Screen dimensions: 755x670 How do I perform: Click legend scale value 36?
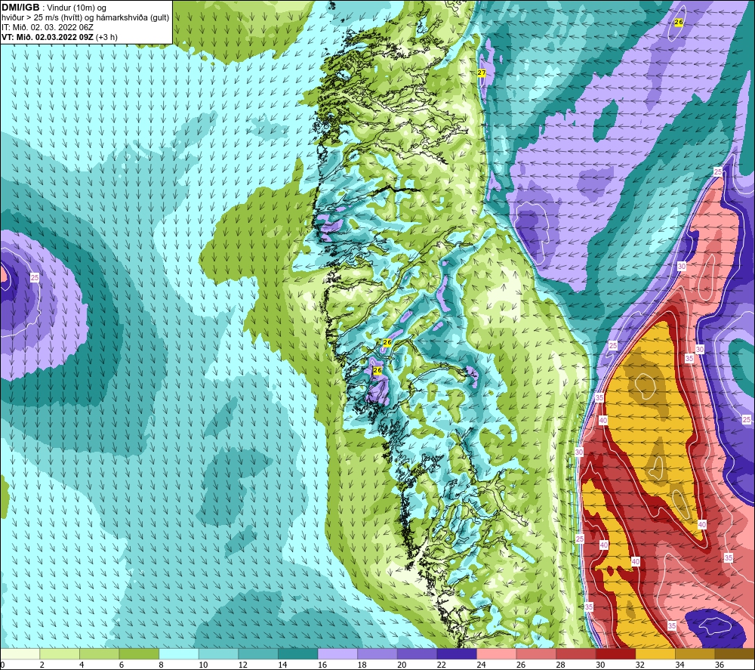[720, 665]
